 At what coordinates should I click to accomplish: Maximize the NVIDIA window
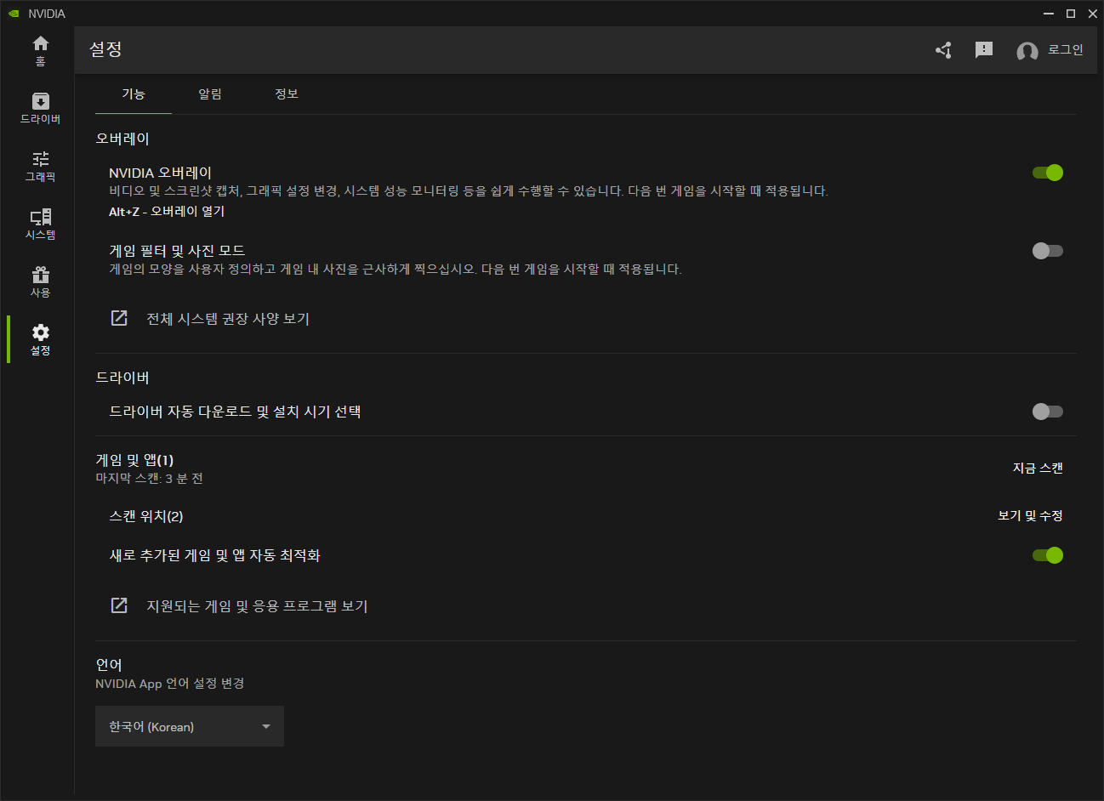pyautogui.click(x=1071, y=14)
